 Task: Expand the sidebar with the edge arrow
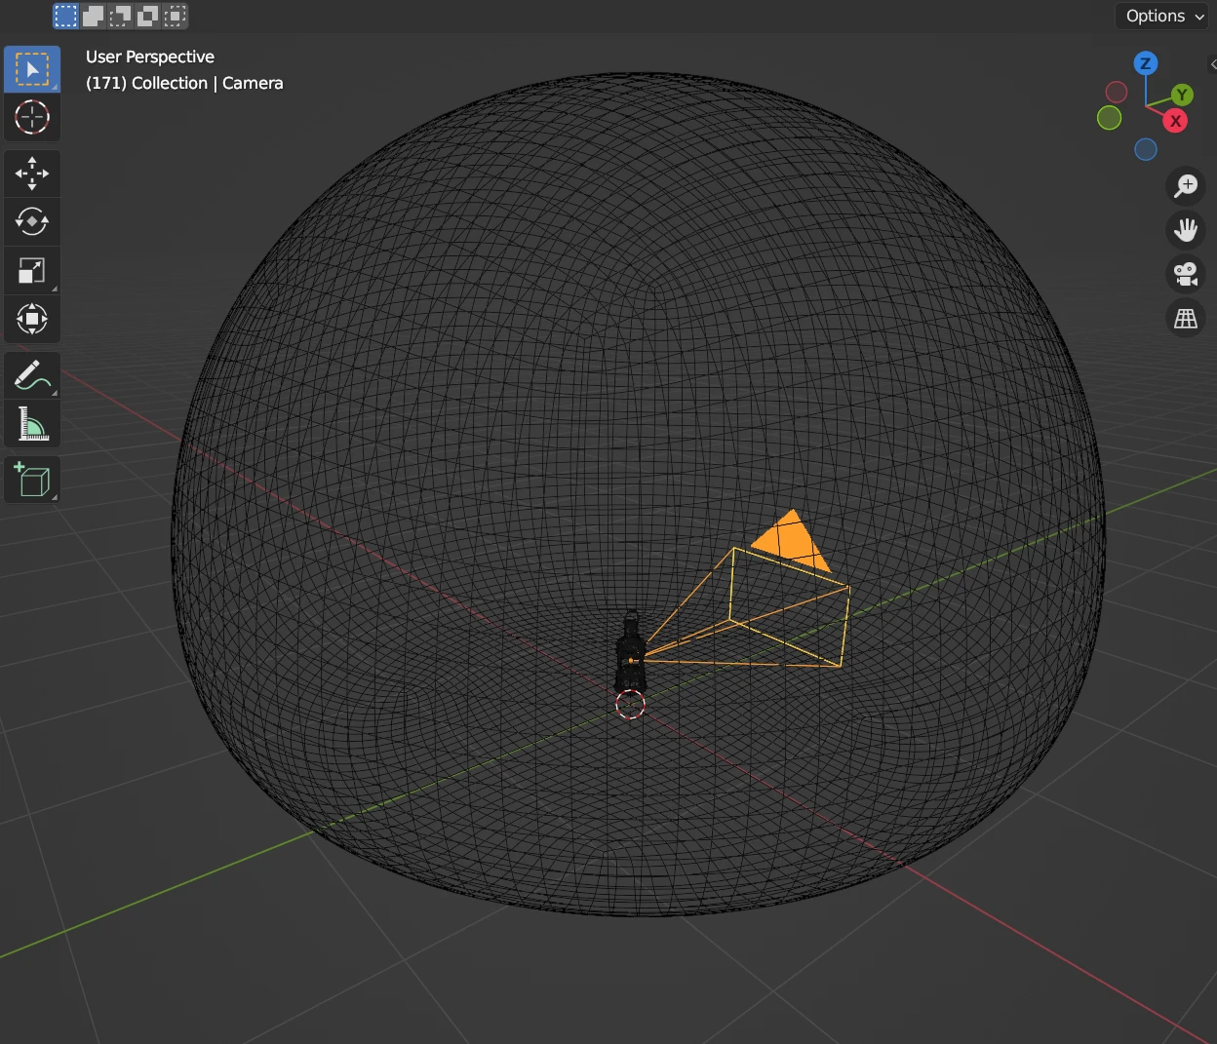[x=1212, y=64]
